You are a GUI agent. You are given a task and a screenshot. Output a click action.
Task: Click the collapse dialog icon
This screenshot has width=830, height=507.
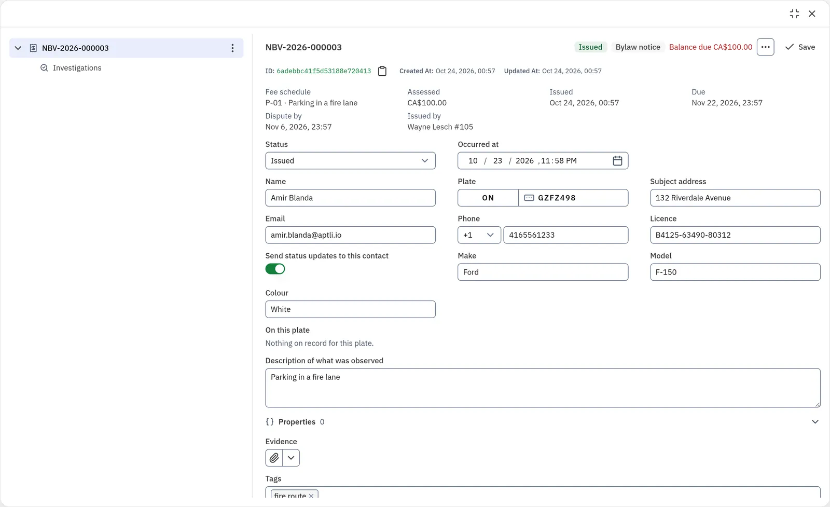pos(794,14)
